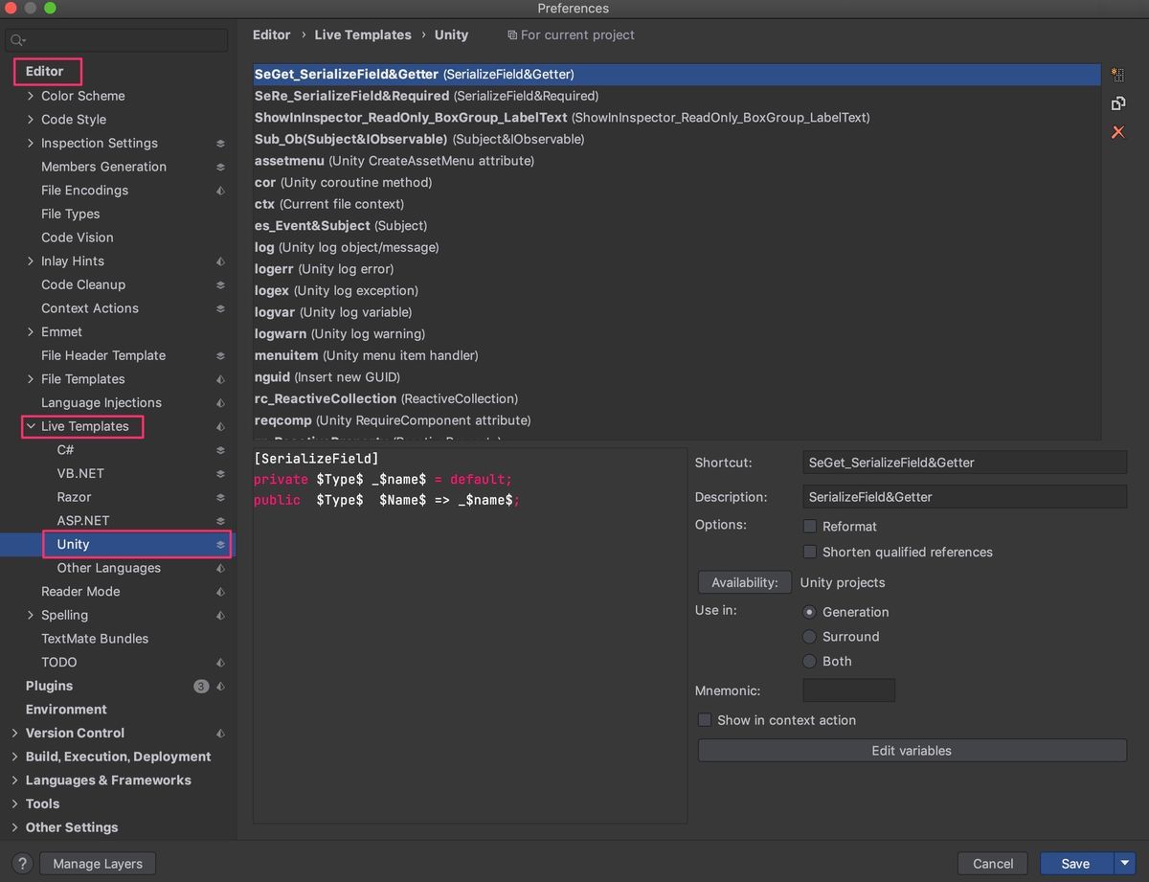Screen dimensions: 1149x882
Task: Click the Help question mark button
Action: tap(23, 864)
